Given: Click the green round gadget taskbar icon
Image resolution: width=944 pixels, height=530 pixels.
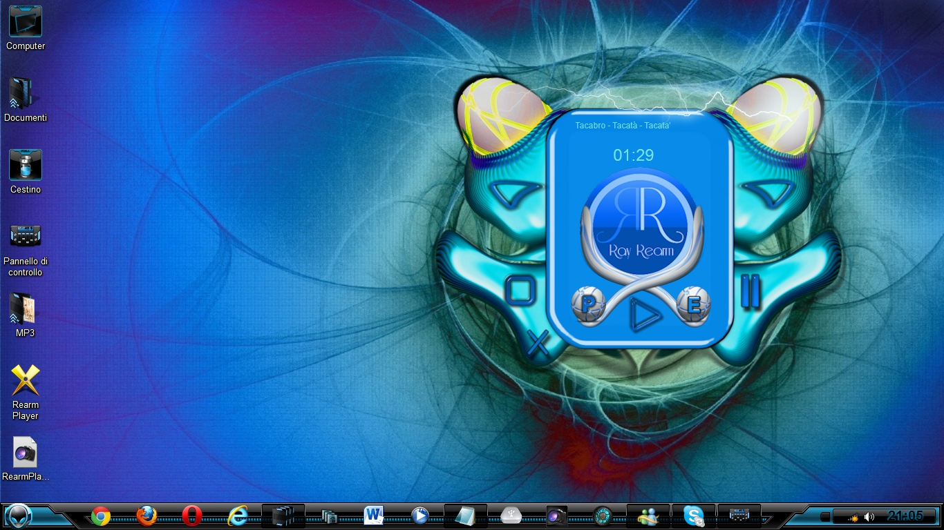Looking at the screenshot, I should tap(602, 516).
